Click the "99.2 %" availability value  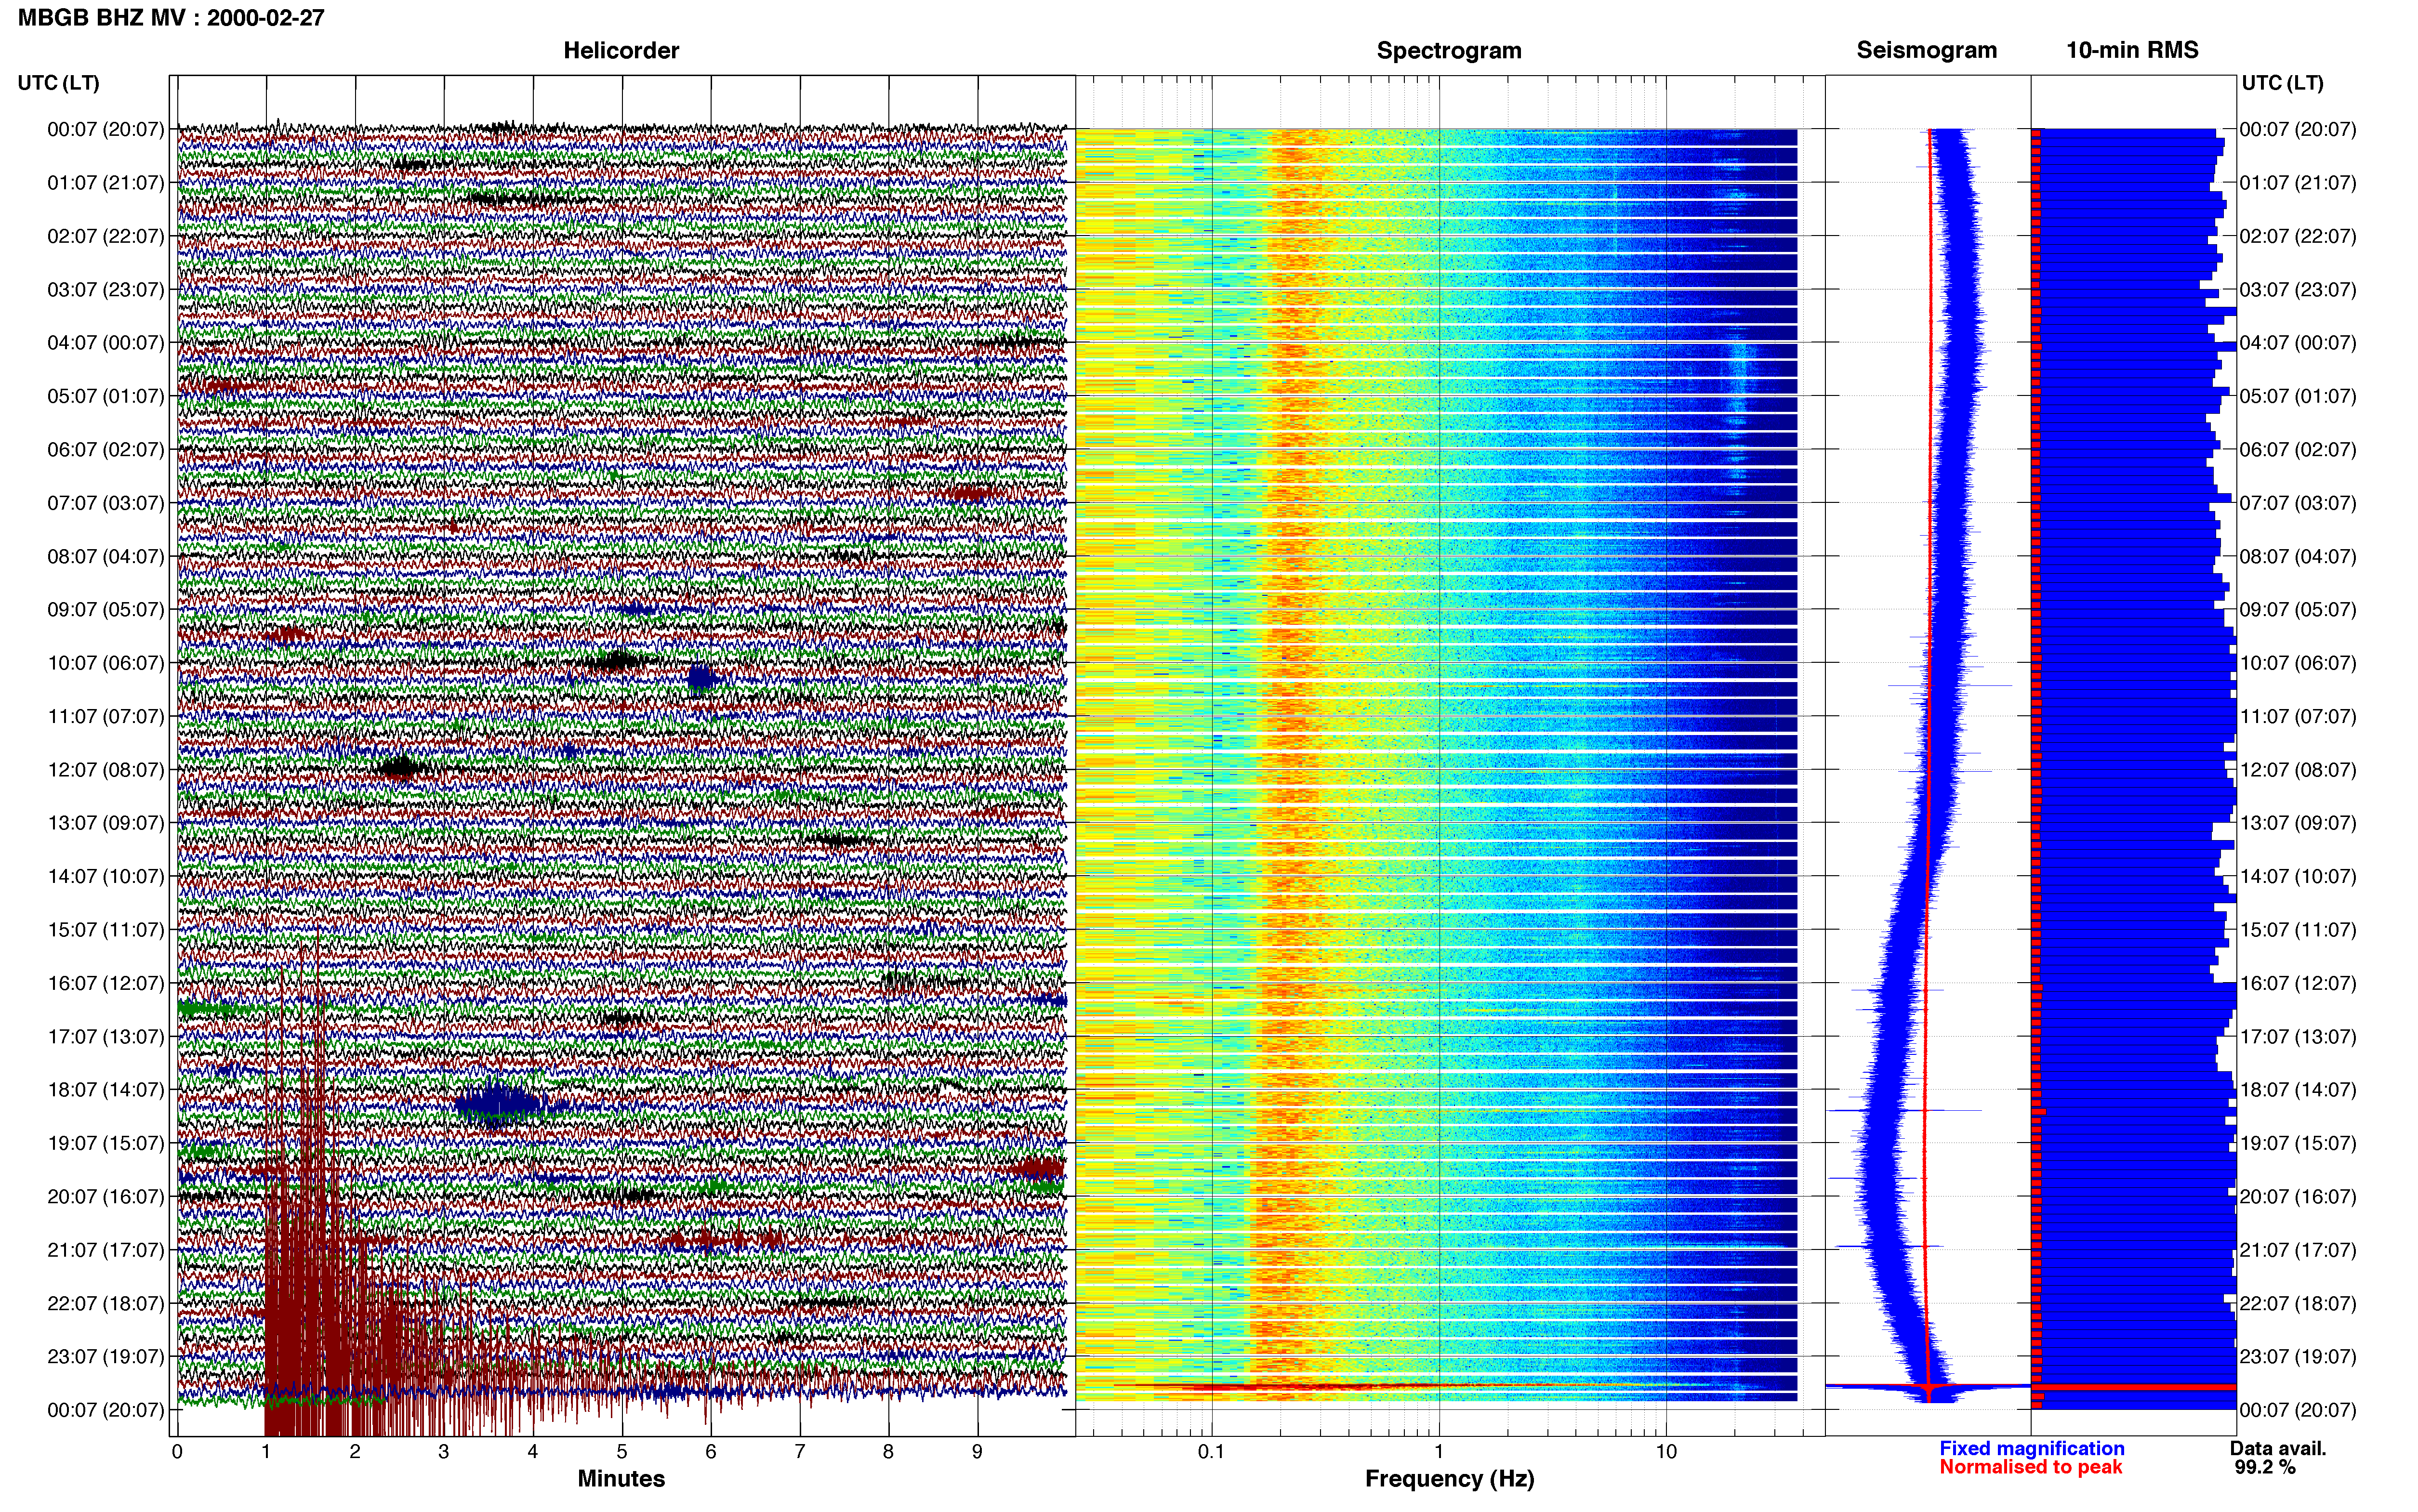[2265, 1467]
